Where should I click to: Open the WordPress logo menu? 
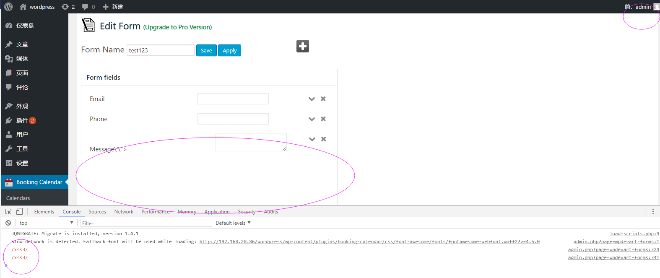8,7
